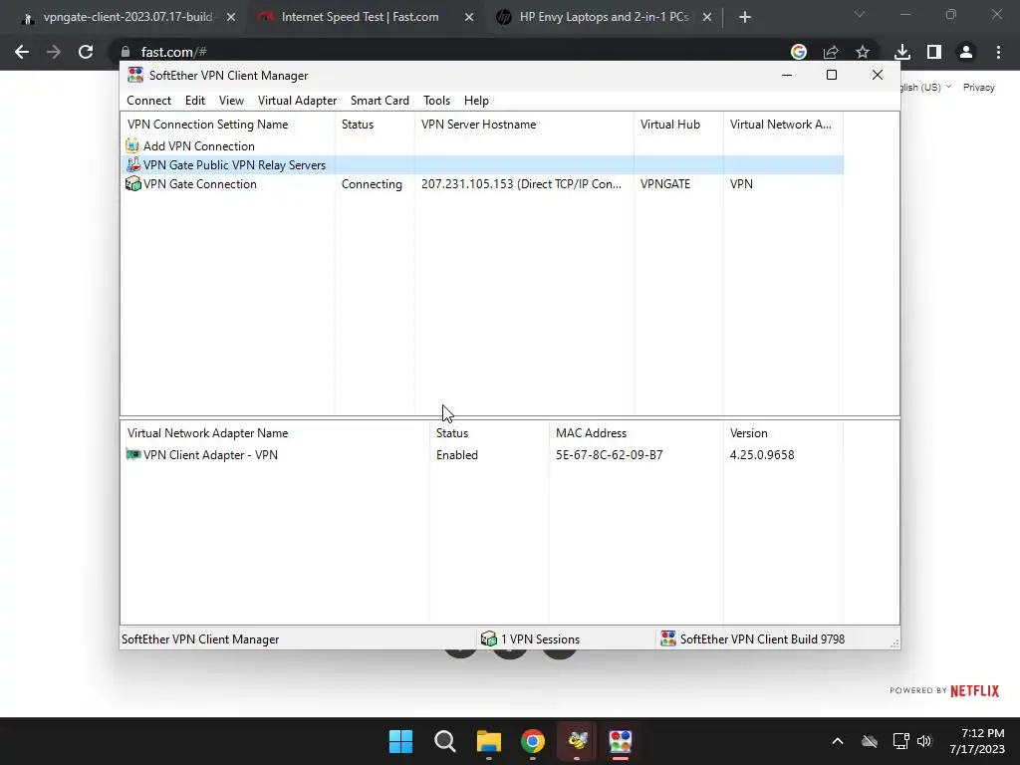Screen dimensions: 1020x765
Task: Open the volume control in system tray
Action: click(x=924, y=741)
